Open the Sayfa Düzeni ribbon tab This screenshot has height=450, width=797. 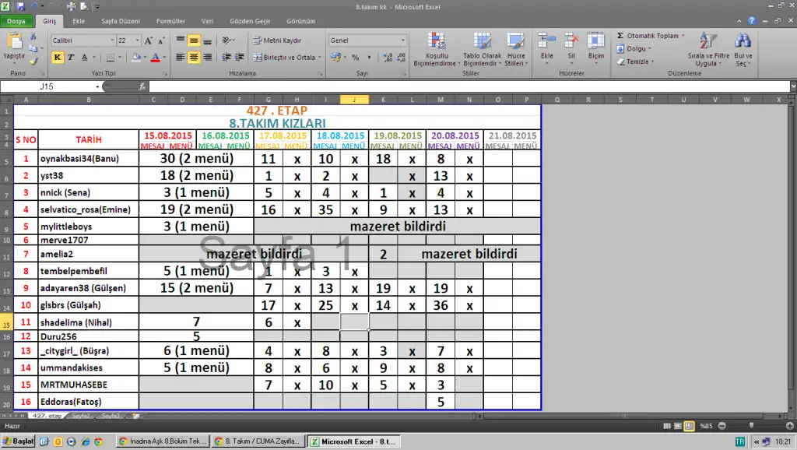click(119, 22)
